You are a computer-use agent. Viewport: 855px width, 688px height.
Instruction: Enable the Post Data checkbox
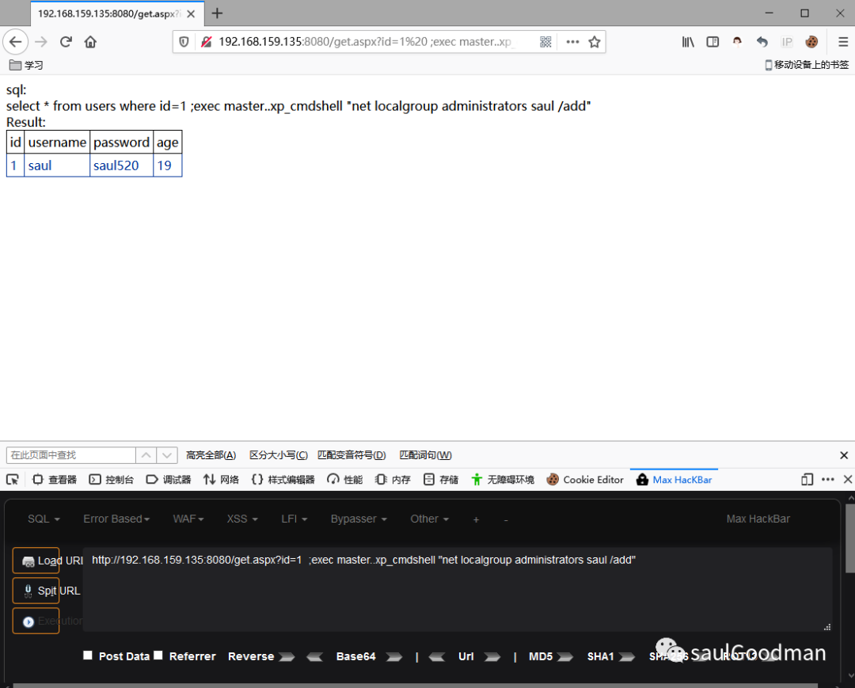click(x=87, y=656)
